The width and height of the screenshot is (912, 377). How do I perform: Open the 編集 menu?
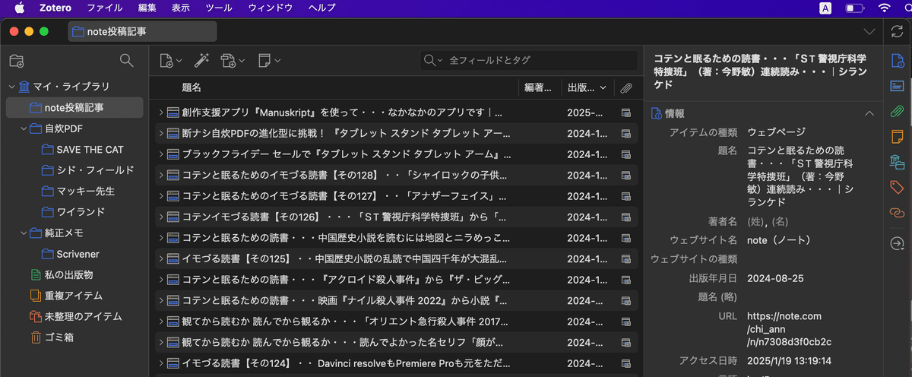pyautogui.click(x=147, y=8)
